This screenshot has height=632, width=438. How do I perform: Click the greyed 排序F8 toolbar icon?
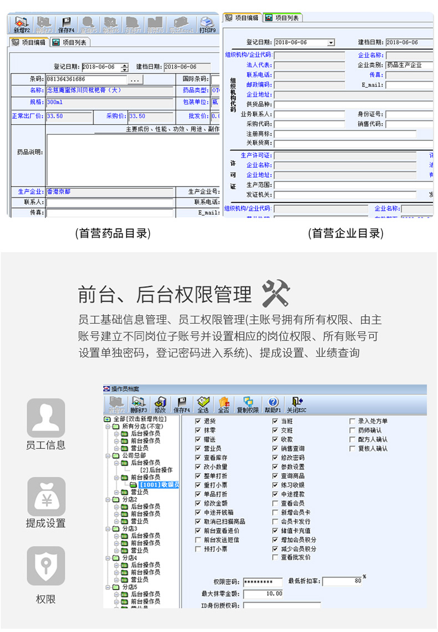(x=155, y=25)
